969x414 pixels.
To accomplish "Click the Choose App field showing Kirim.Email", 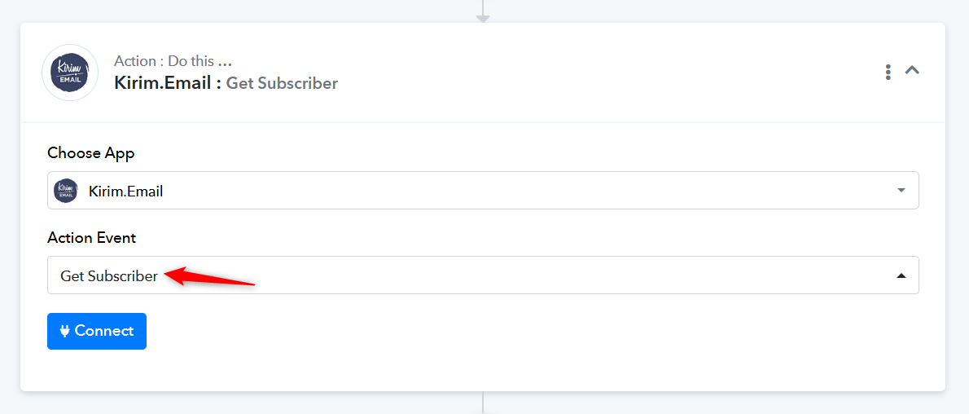I will coord(483,191).
